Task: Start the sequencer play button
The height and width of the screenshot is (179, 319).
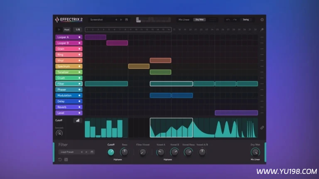Action: 59,30
